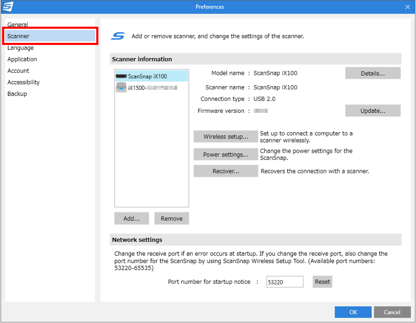Click the Model name value ScanSnap iX100
Image resolution: width=416 pixels, height=323 pixels.
pyautogui.click(x=275, y=73)
